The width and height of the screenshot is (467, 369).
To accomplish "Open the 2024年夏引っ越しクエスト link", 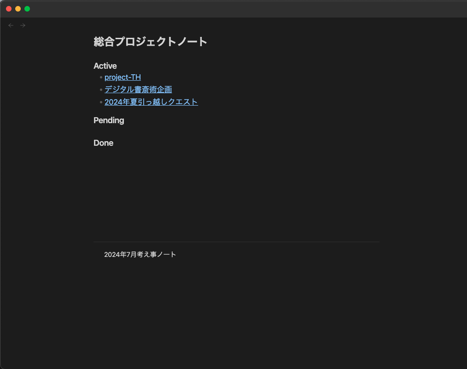I will click(151, 101).
